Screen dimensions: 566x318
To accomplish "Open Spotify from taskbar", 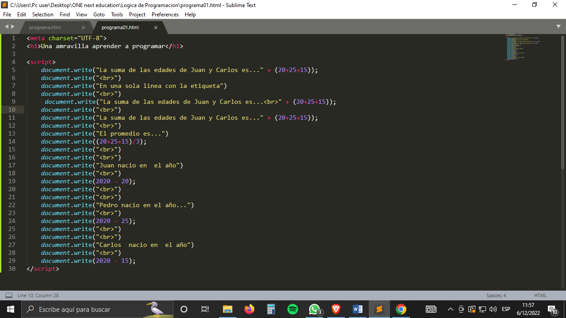I will coord(293,309).
